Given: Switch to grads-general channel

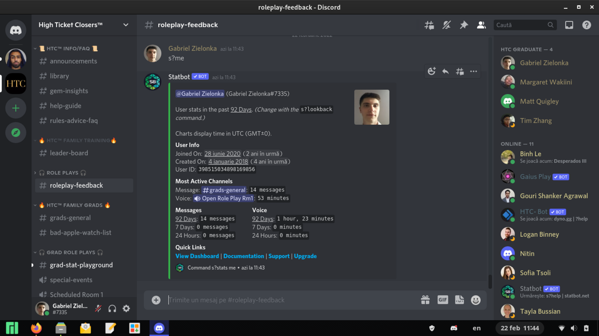Looking at the screenshot, I should point(70,218).
